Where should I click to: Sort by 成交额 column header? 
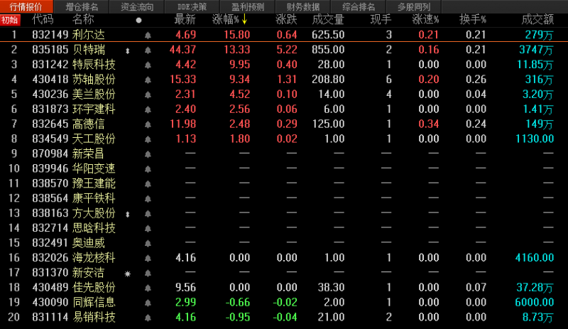click(537, 20)
